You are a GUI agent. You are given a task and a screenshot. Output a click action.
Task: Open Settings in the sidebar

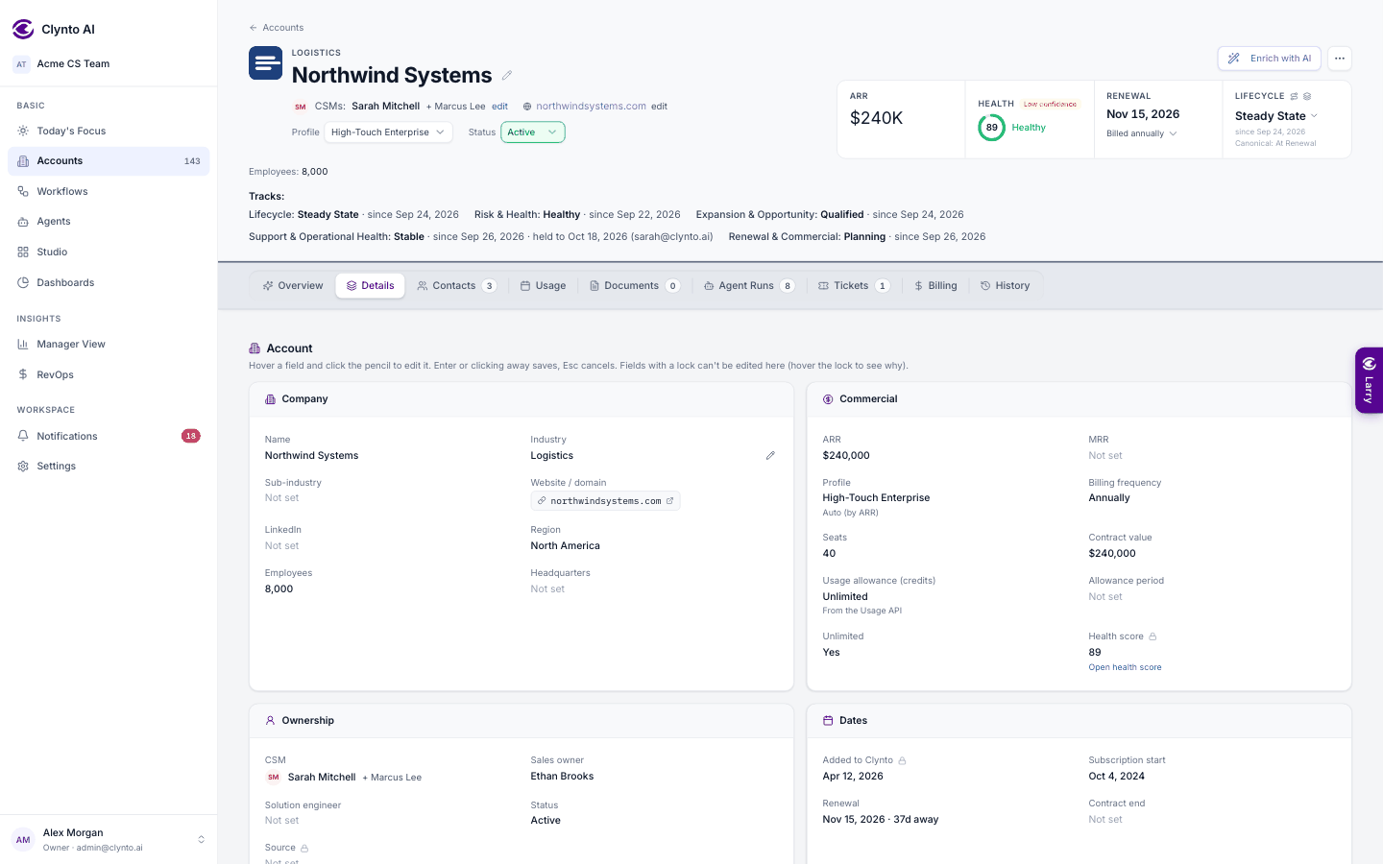click(109, 466)
